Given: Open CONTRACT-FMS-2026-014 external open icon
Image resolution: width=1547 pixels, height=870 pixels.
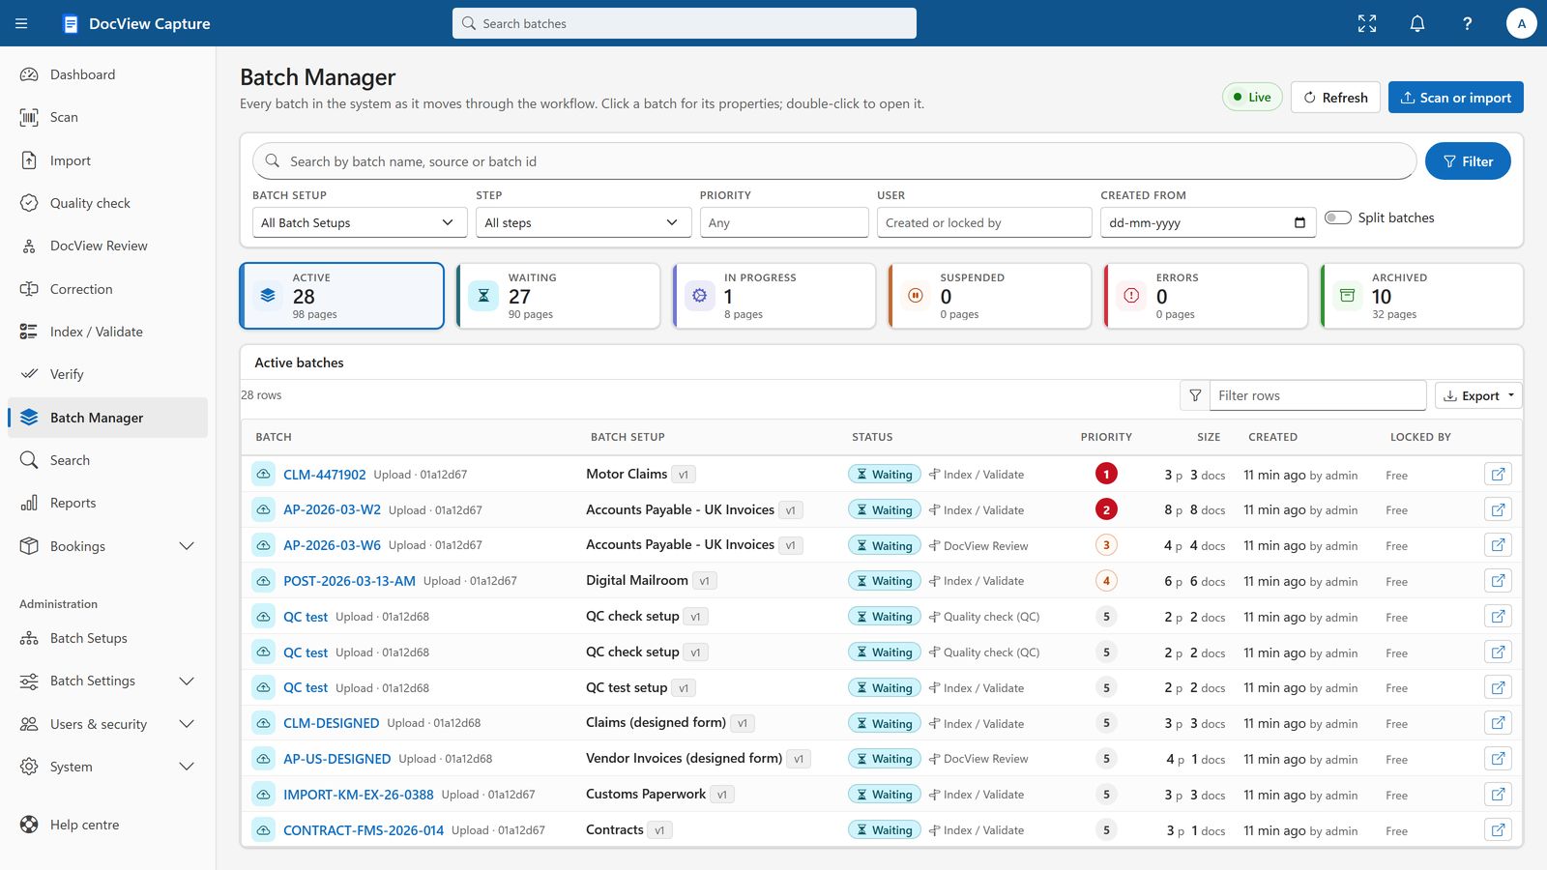Looking at the screenshot, I should pos(1498,829).
